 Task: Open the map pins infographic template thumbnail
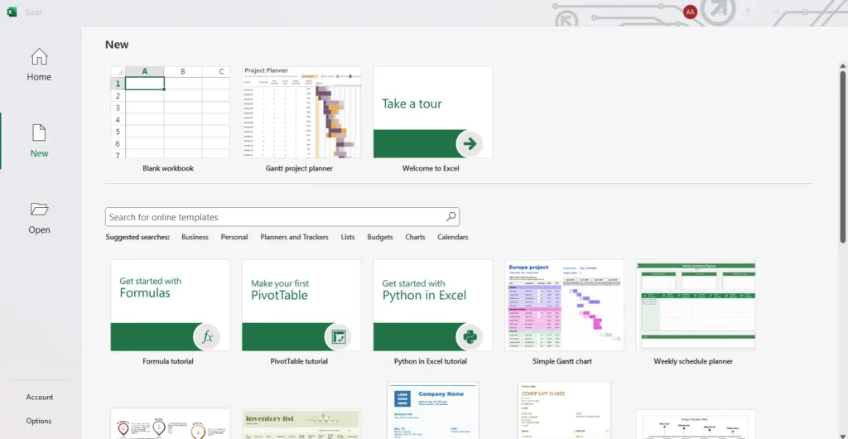click(x=170, y=424)
